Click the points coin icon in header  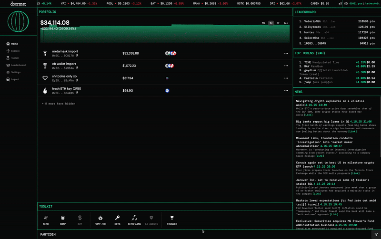(346, 4)
